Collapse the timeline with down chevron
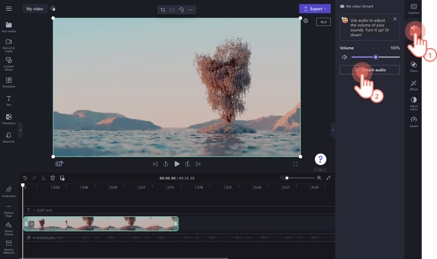This screenshot has height=259, width=437. pos(320,170)
